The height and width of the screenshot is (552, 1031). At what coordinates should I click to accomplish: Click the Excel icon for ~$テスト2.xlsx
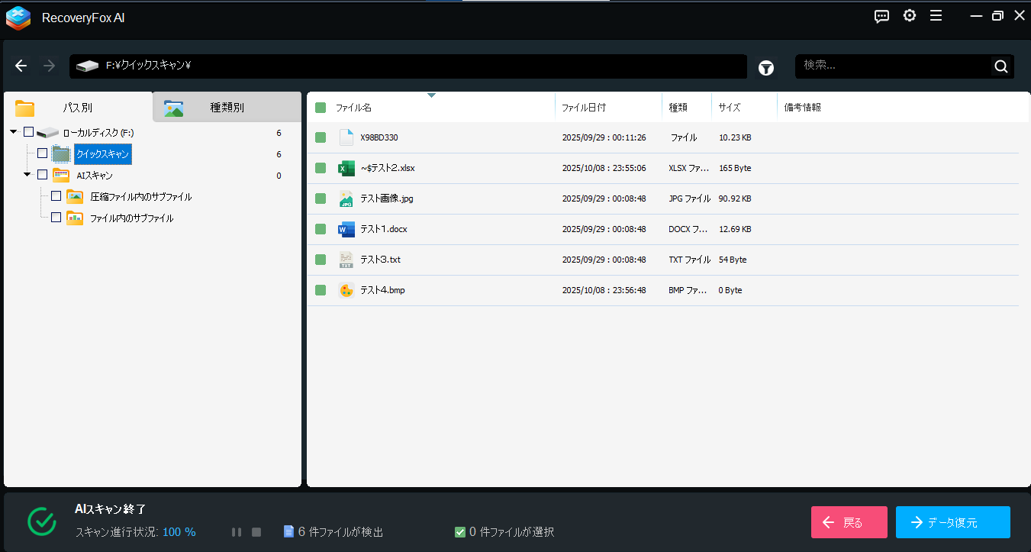click(346, 168)
